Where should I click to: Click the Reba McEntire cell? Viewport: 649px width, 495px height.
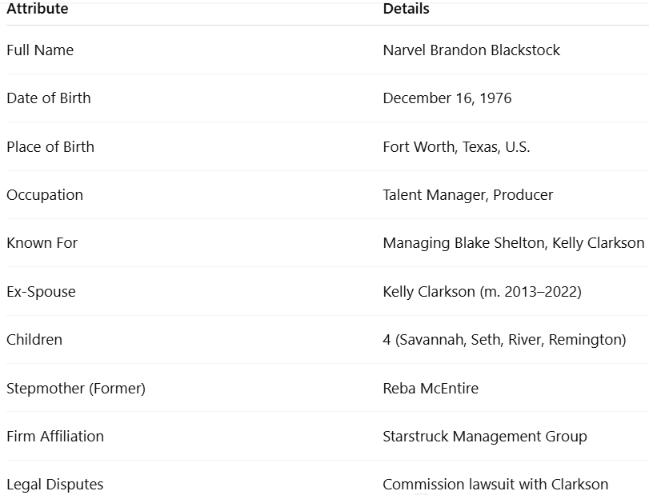[431, 389]
